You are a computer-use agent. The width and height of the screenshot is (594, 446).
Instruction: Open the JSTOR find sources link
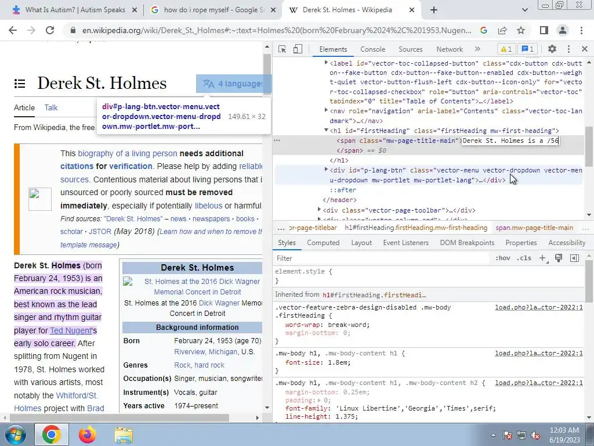pyautogui.click(x=100, y=231)
